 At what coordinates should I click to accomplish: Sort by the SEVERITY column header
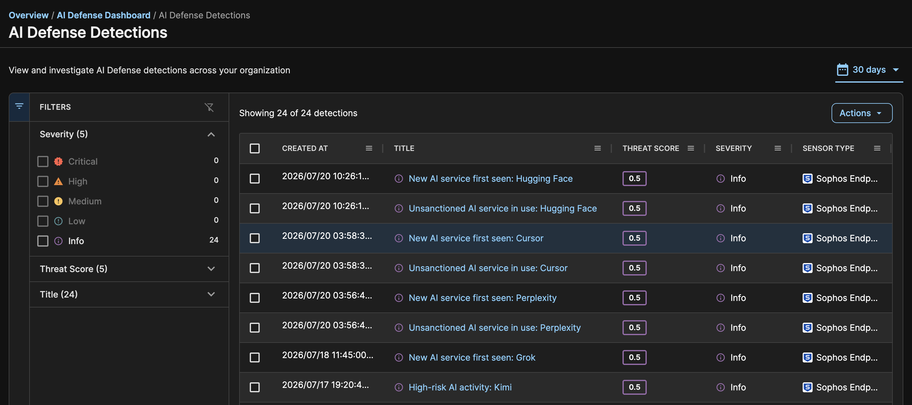(x=733, y=148)
